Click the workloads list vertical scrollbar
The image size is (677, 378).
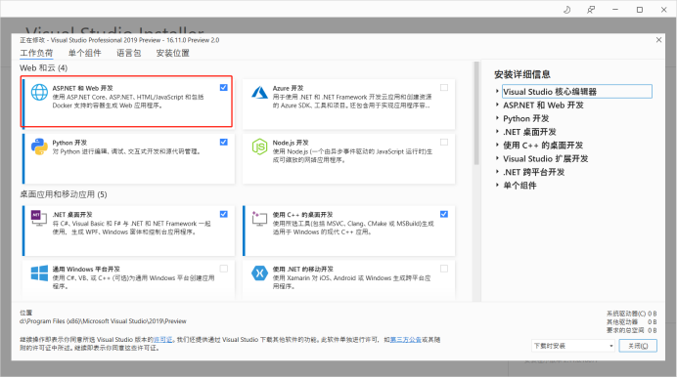476,113
